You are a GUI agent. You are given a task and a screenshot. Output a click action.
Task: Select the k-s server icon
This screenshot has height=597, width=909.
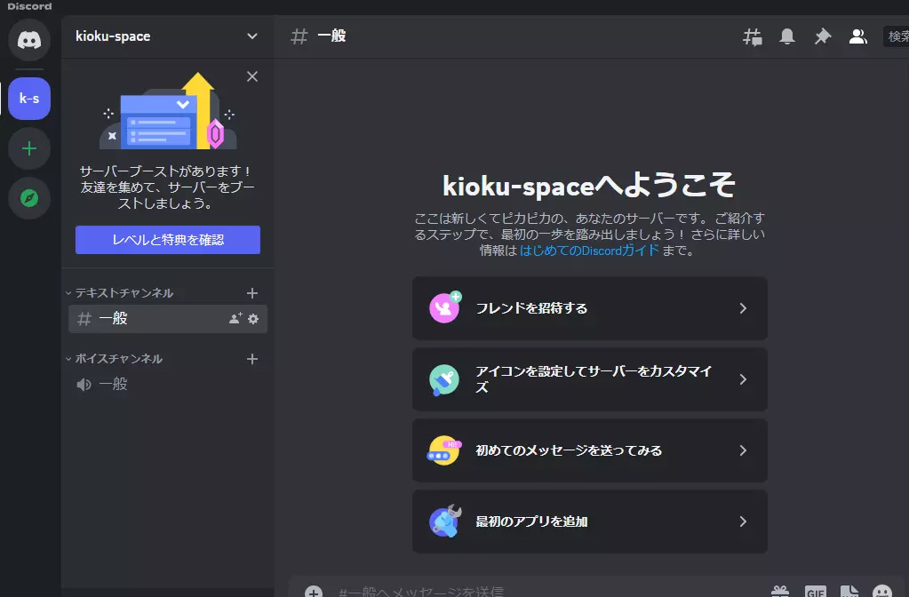click(x=29, y=99)
